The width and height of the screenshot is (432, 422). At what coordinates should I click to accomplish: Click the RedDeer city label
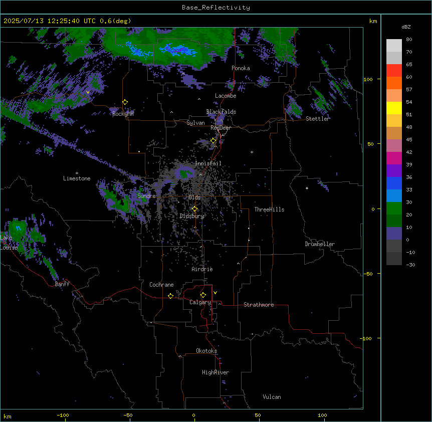coord(221,128)
